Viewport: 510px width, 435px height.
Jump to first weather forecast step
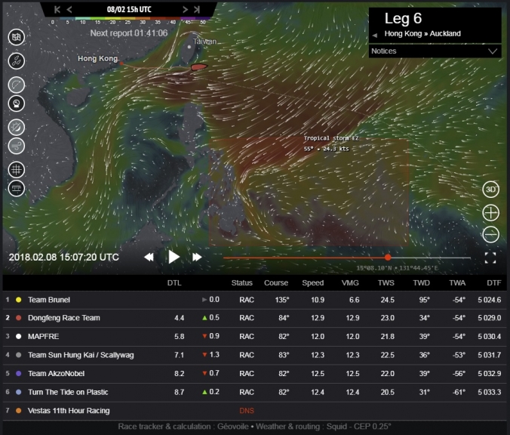[x=57, y=10]
